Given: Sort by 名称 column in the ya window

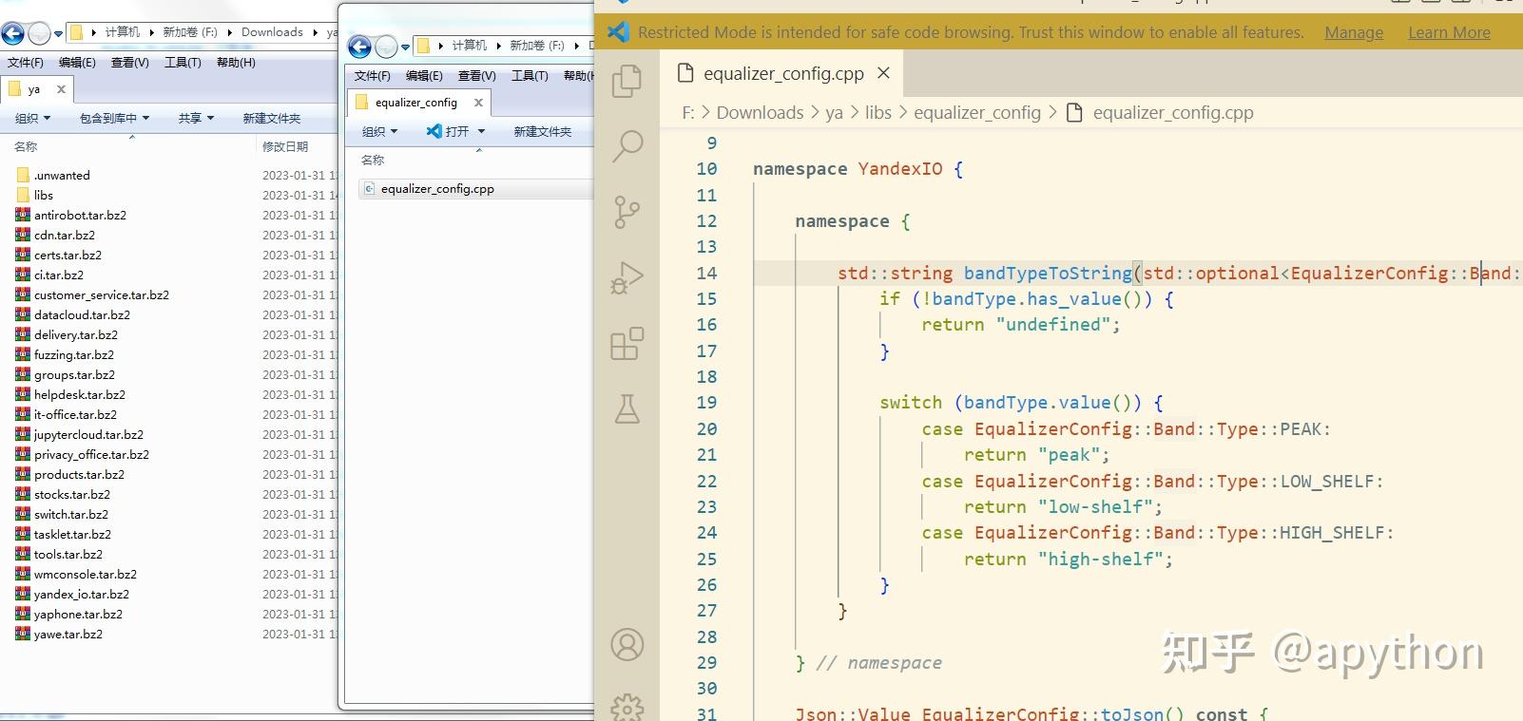Looking at the screenshot, I should coord(26,146).
